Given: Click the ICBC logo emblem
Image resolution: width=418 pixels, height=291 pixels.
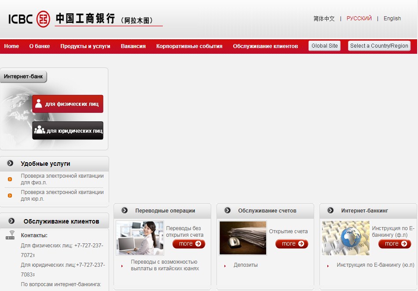Looking at the screenshot, I should [x=43, y=19].
